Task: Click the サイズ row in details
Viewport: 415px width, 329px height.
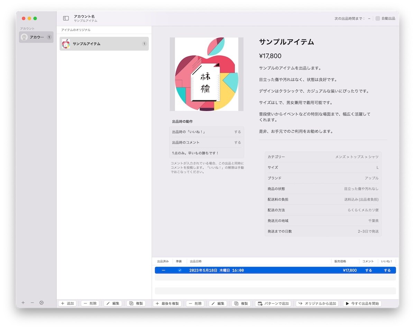Action: pyautogui.click(x=323, y=168)
